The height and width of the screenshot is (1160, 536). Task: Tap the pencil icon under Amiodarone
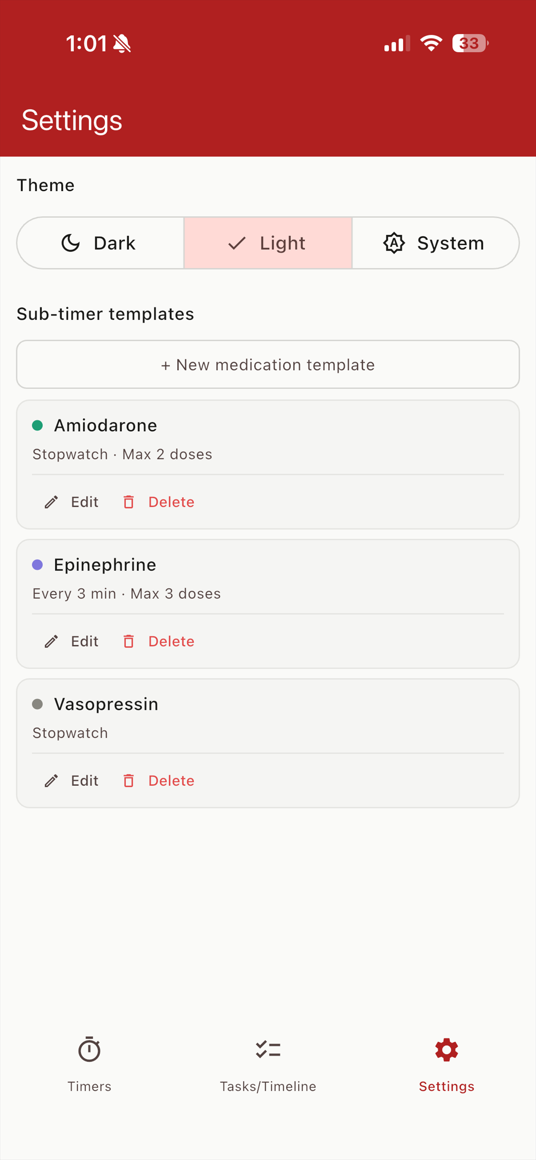pyautogui.click(x=51, y=501)
